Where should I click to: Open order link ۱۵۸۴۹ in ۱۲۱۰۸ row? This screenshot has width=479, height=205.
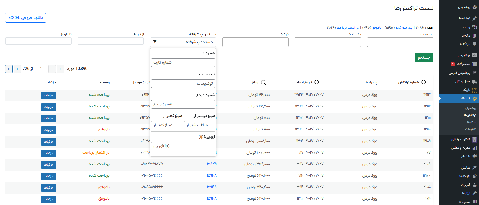point(212,164)
